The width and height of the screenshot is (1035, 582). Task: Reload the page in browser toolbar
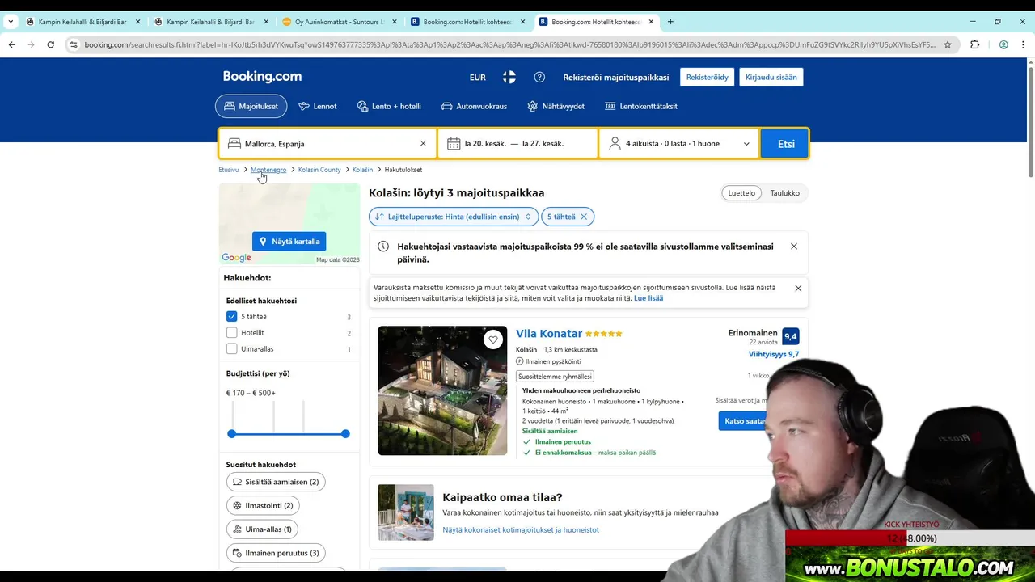[x=50, y=44]
